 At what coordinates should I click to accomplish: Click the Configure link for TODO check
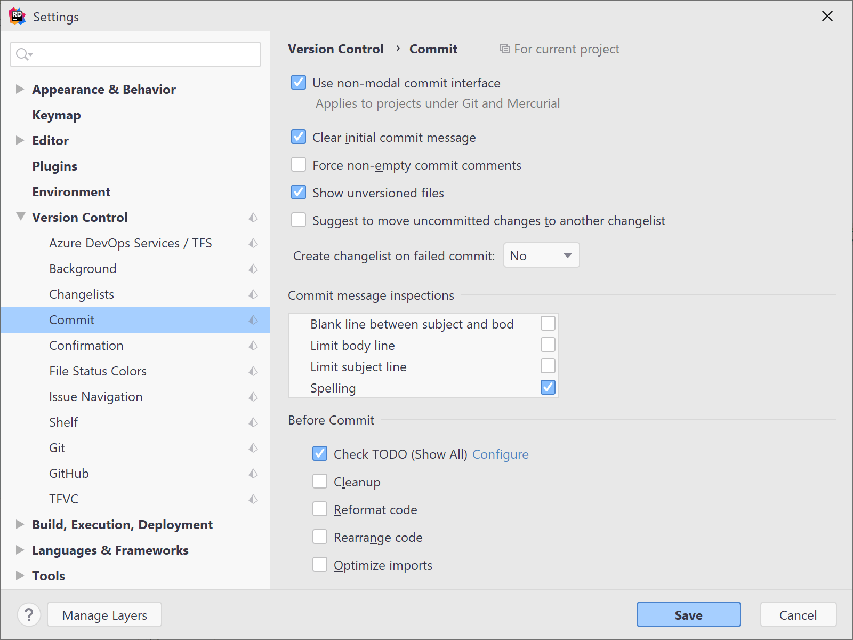501,454
